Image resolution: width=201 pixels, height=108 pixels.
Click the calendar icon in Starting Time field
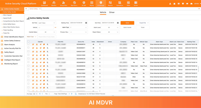pos(86,23)
